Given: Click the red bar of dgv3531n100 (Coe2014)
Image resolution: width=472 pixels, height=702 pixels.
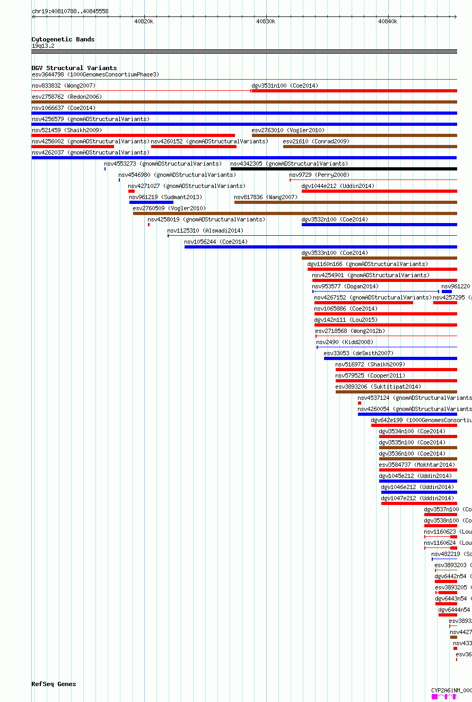Looking at the screenshot, I should coord(354,91).
